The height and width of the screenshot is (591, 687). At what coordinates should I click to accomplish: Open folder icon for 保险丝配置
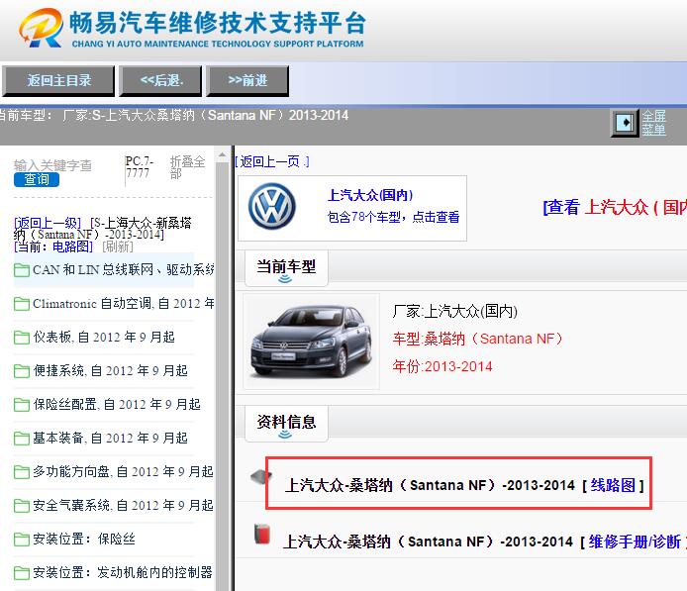(x=22, y=405)
